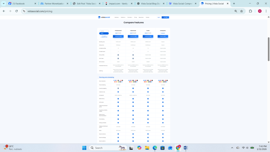
Task: Open a new browser tab
Action: tap(234, 4)
